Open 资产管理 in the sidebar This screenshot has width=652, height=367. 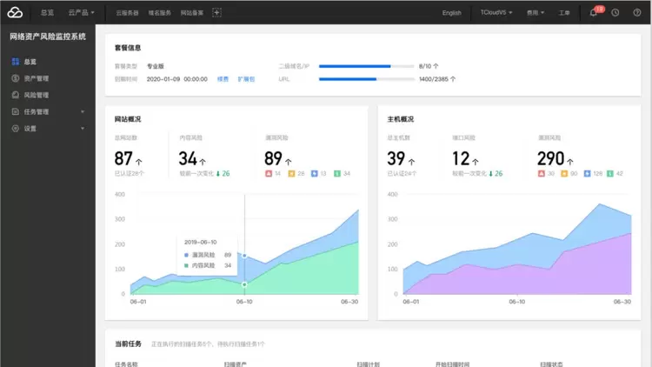pos(36,78)
